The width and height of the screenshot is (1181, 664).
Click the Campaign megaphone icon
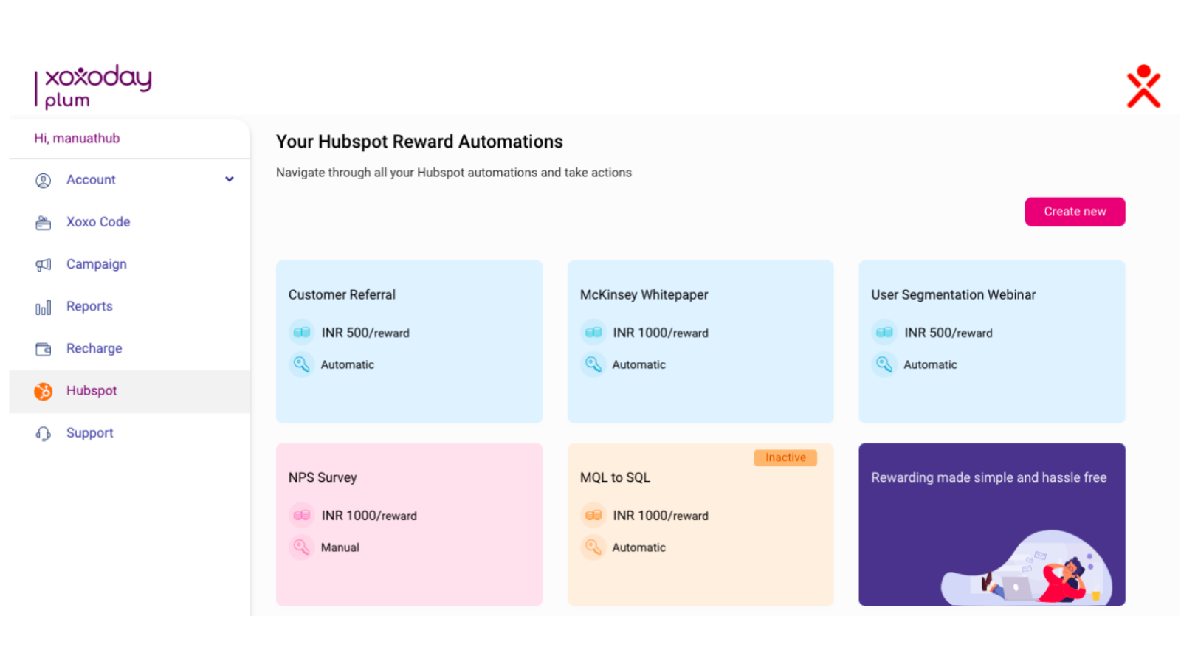point(44,265)
